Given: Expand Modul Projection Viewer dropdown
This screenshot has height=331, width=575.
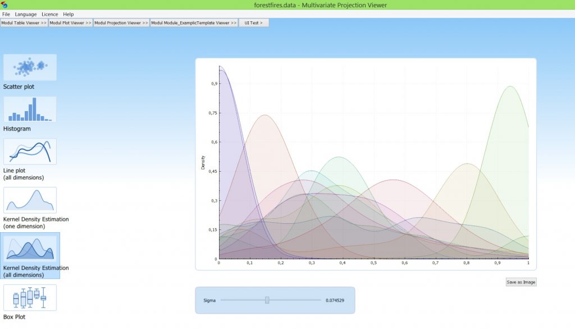Looking at the screenshot, I should [x=121, y=23].
